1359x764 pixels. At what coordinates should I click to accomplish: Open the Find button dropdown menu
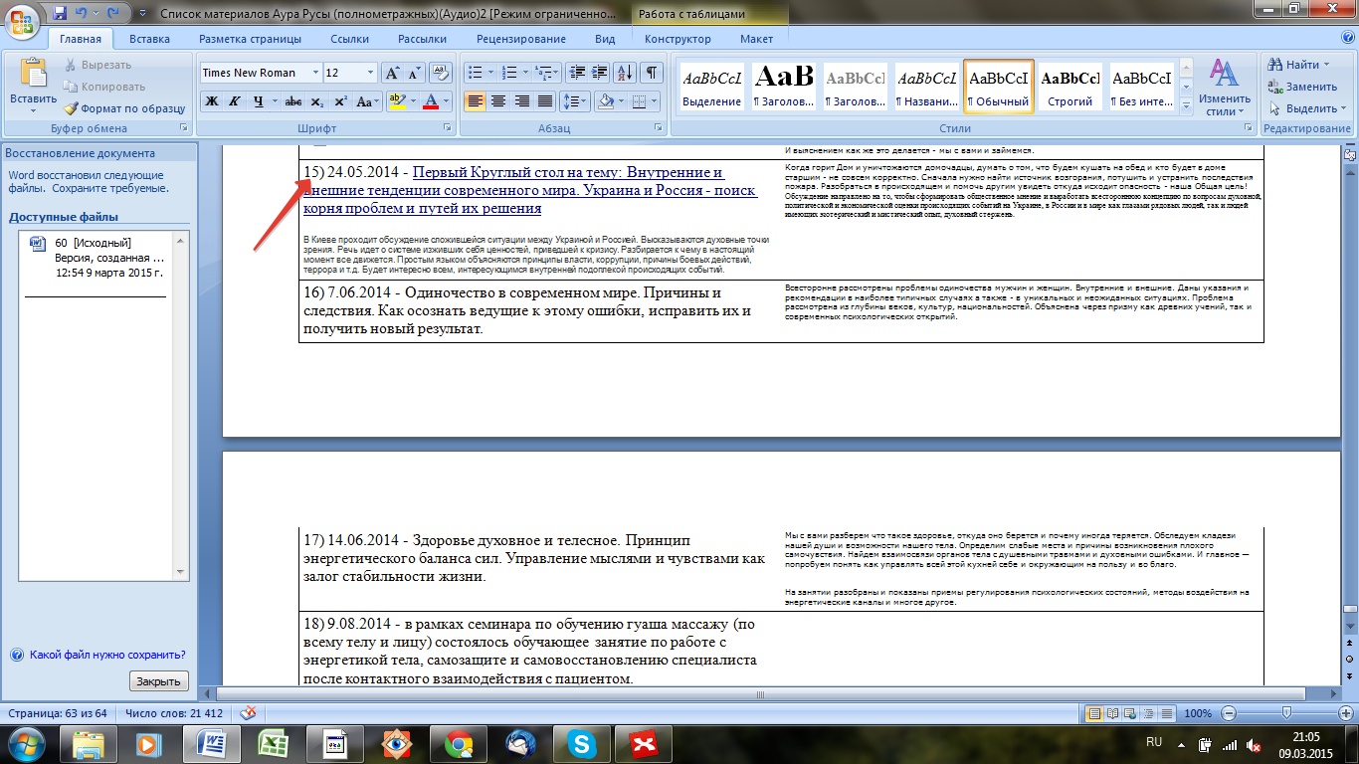(1328, 65)
